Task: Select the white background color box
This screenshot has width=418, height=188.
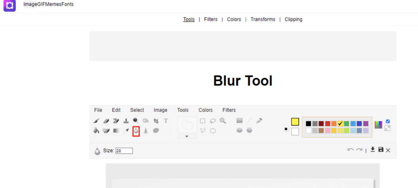Action: 295,132
